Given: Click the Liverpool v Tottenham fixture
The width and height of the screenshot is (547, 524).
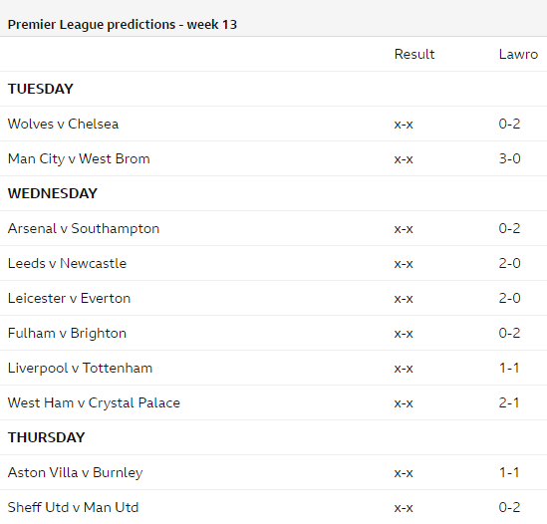Looking at the screenshot, I should pos(80,368).
